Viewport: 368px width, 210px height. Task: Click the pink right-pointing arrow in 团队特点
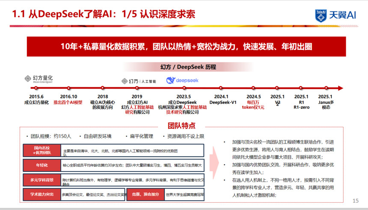[214, 163]
